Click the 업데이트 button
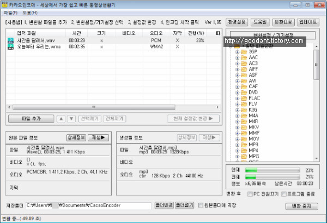The image size is (327, 223). tap(308, 22)
